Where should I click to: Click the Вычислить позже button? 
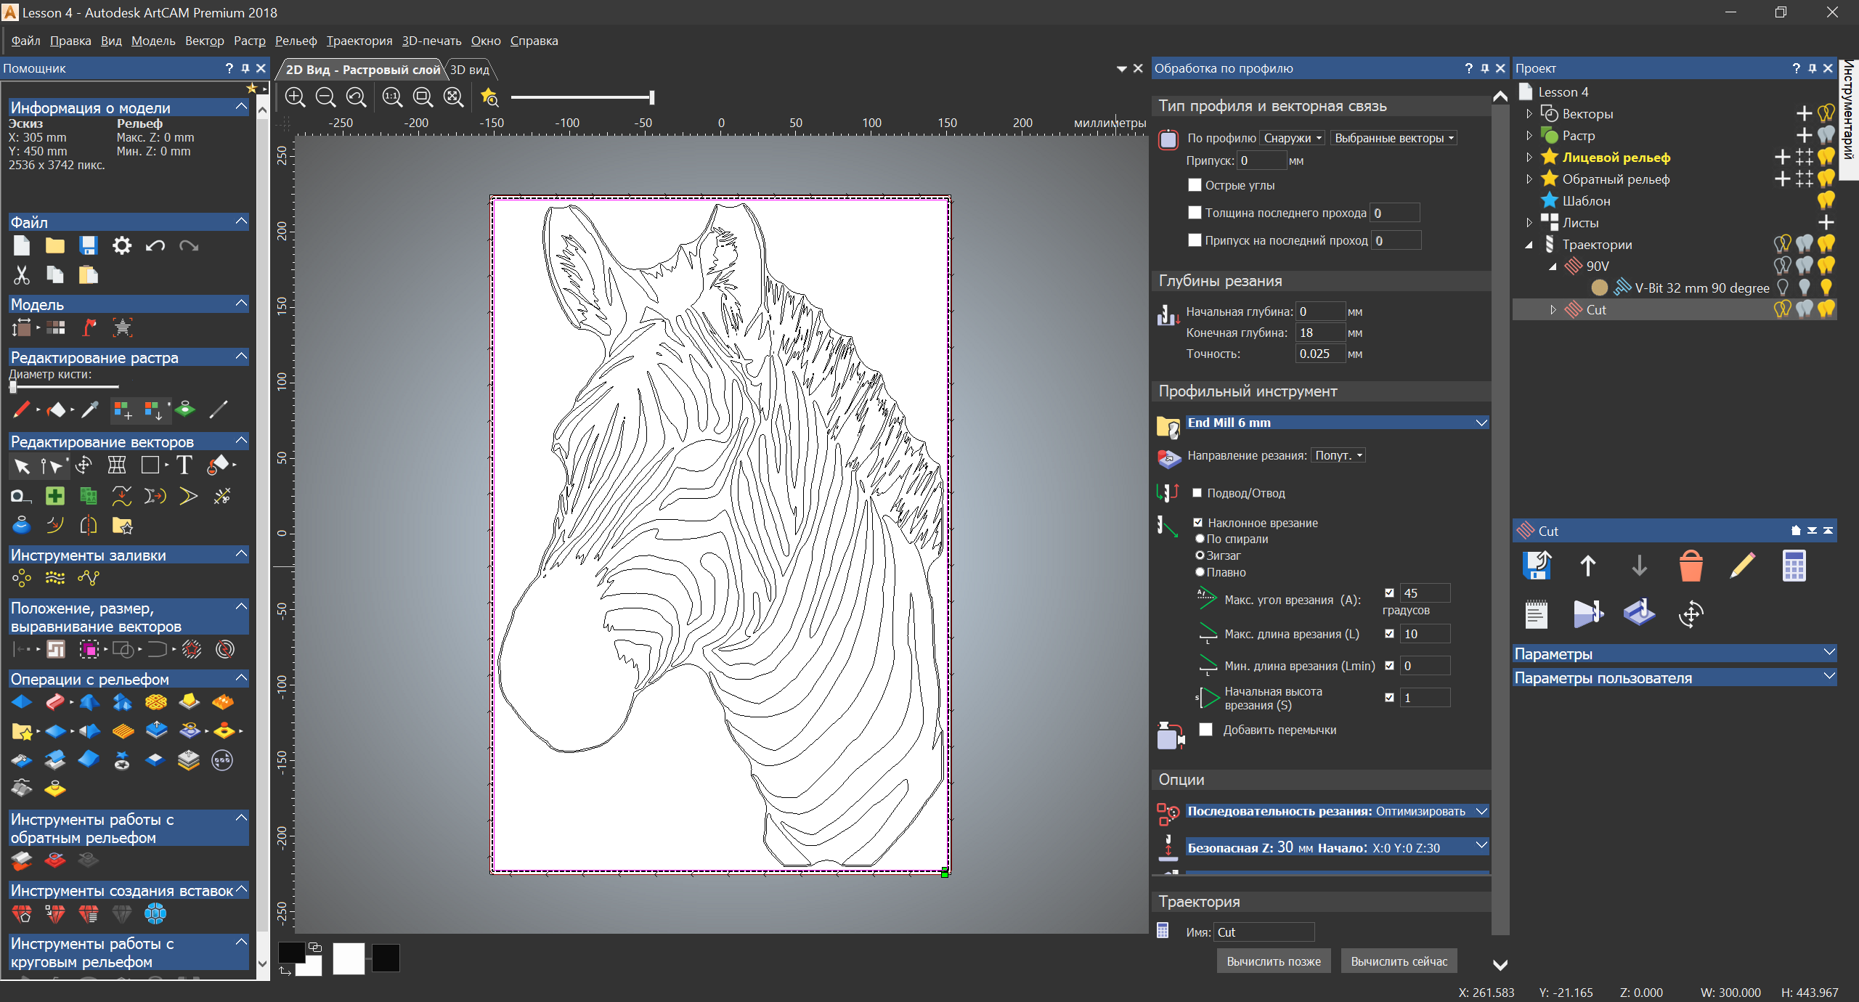(x=1274, y=961)
